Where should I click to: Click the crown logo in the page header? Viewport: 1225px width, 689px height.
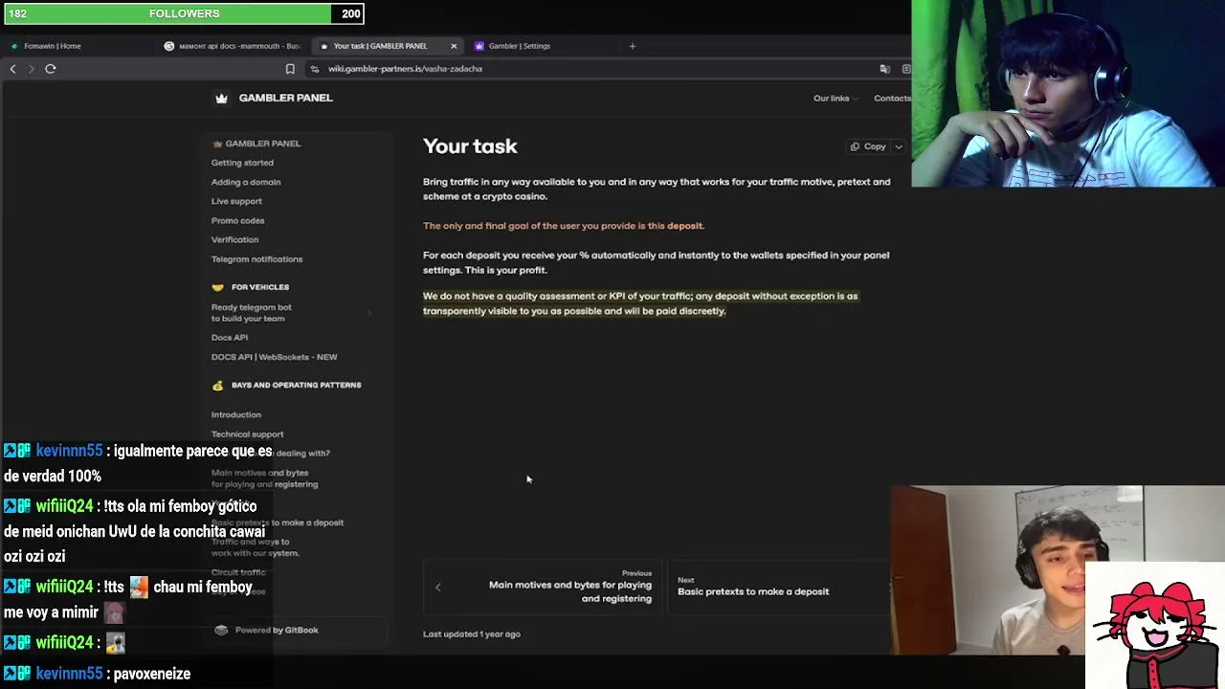[x=221, y=98]
